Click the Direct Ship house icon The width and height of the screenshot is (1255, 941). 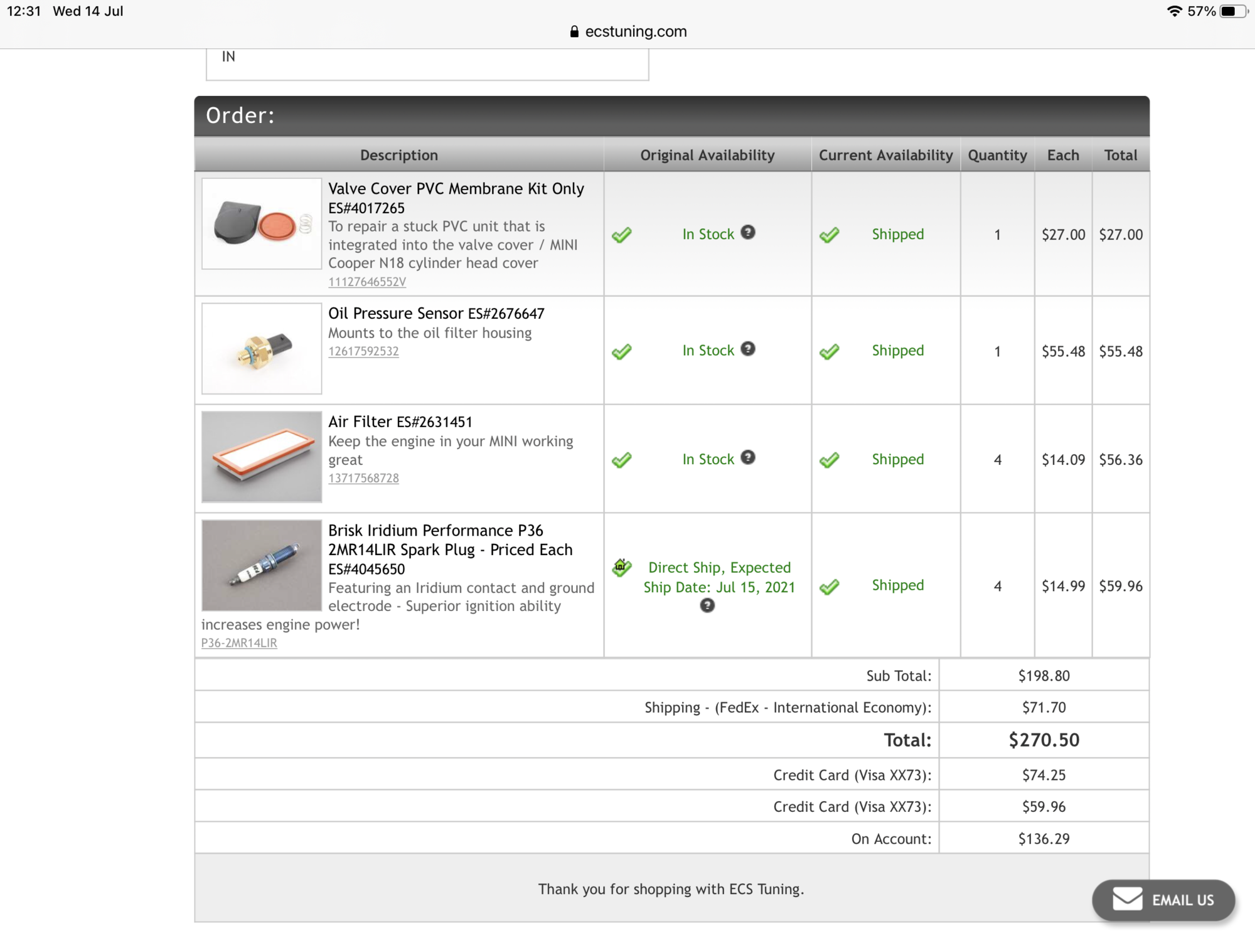(x=621, y=567)
